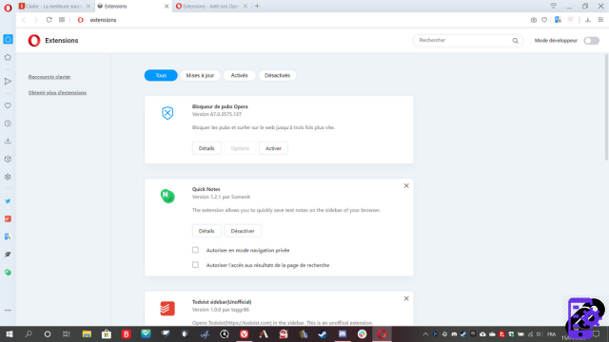The width and height of the screenshot is (609, 342).
Task: Open the sidebar heart bookmarks icon
Action: pos(8,105)
